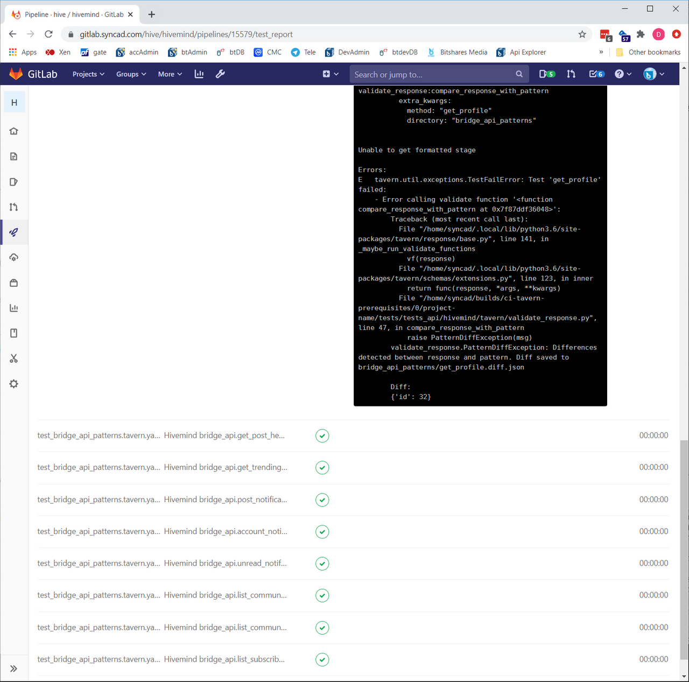Click passed status icon for list_subscrib... row
The image size is (689, 682).
pos(322,659)
